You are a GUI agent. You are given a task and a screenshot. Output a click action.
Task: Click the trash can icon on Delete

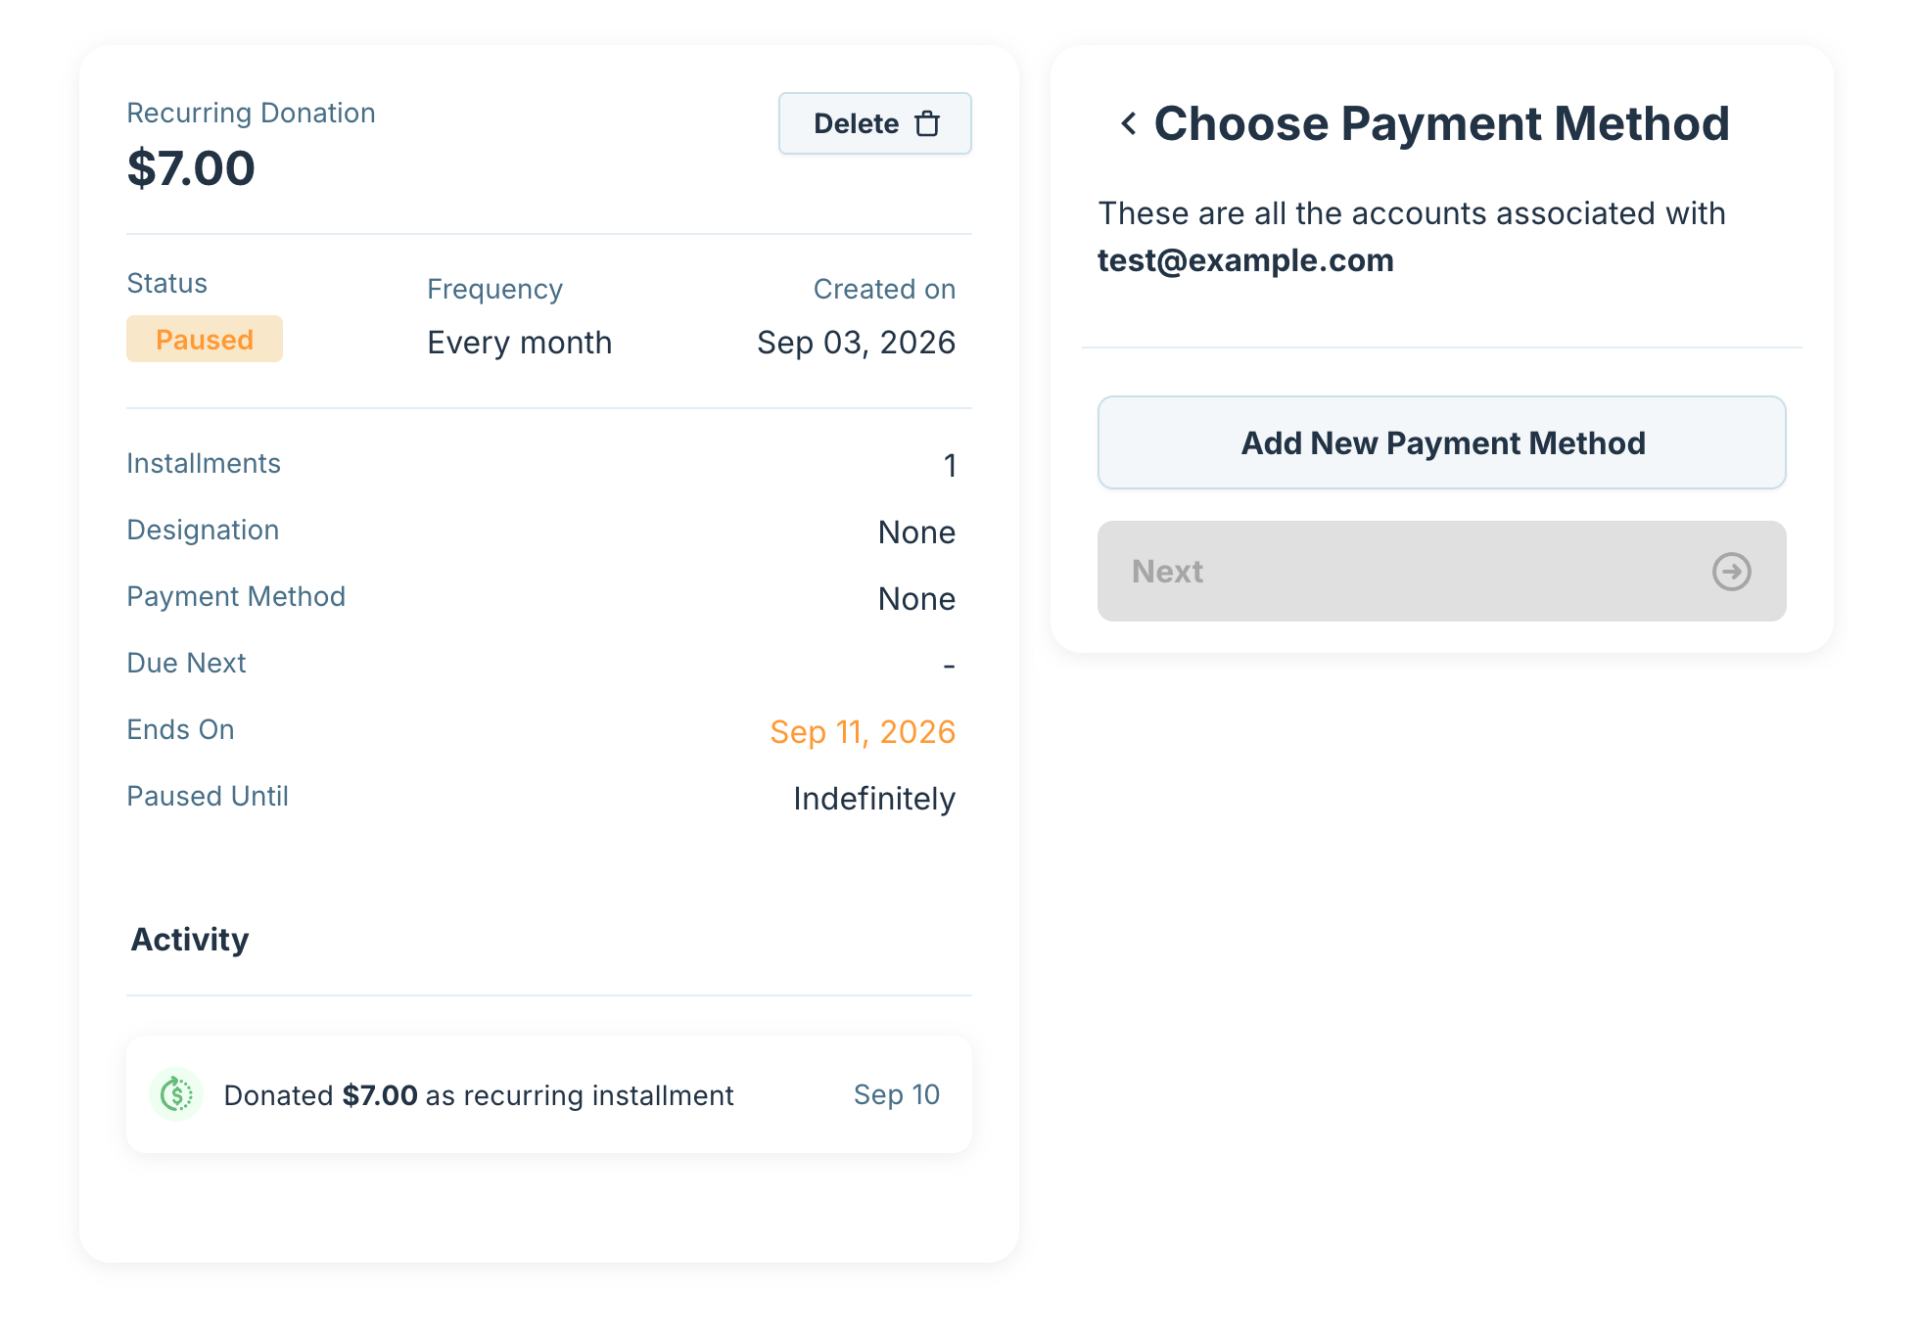(x=926, y=124)
